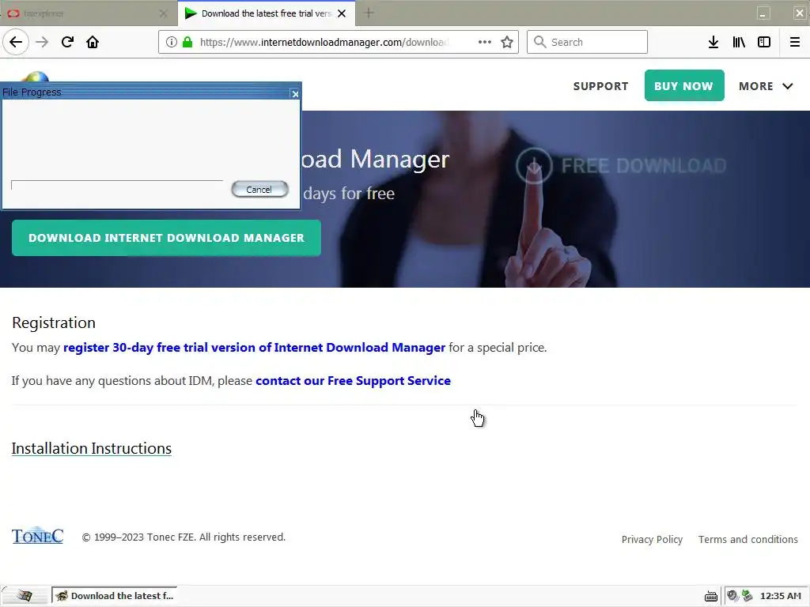Expand the MORE dropdown menu

766,86
